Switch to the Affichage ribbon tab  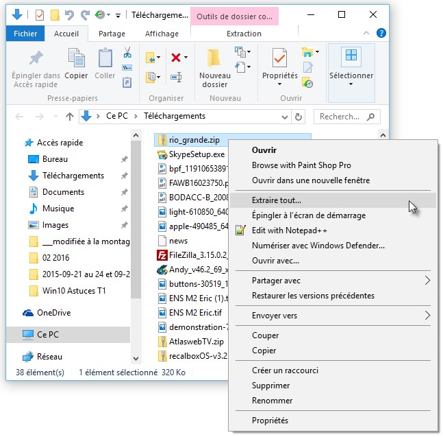click(162, 33)
